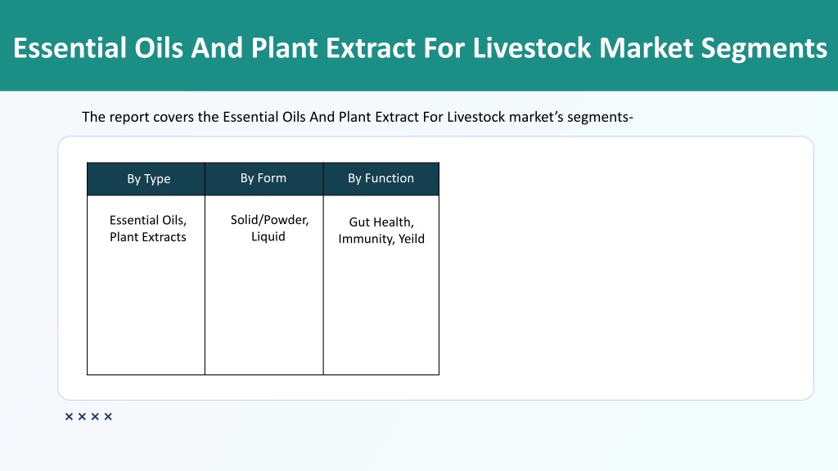Screen dimensions: 838x471
Task: Click Immunity, Yeild text in Function cell
Action: click(x=381, y=239)
